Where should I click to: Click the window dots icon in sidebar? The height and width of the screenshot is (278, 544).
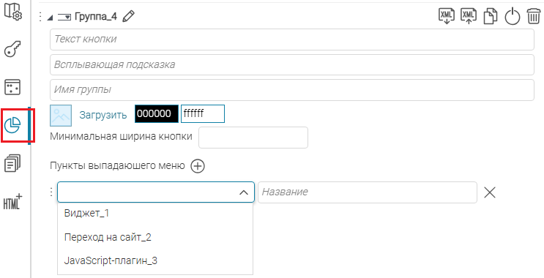[12, 87]
